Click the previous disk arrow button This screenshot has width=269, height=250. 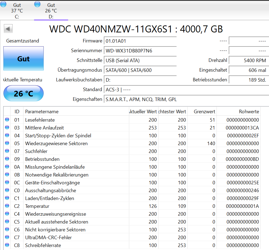coord(8,29)
